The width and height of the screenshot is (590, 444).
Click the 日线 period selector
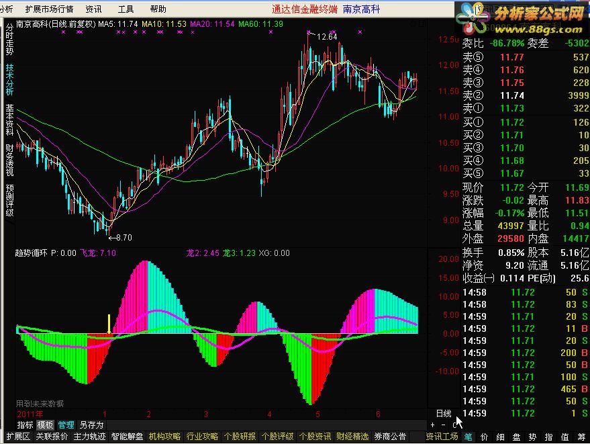(444, 414)
